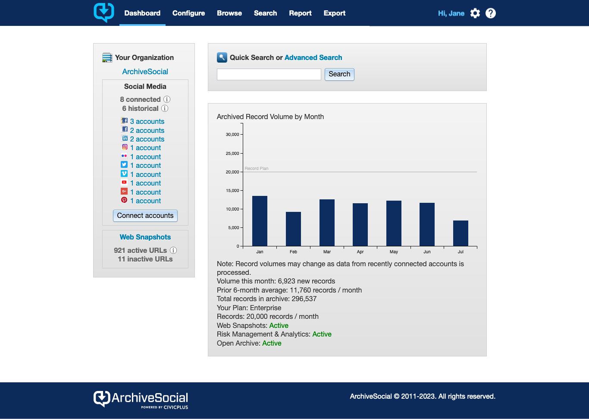Select the LinkedIn icon
This screenshot has height=419, width=589.
coord(124,139)
